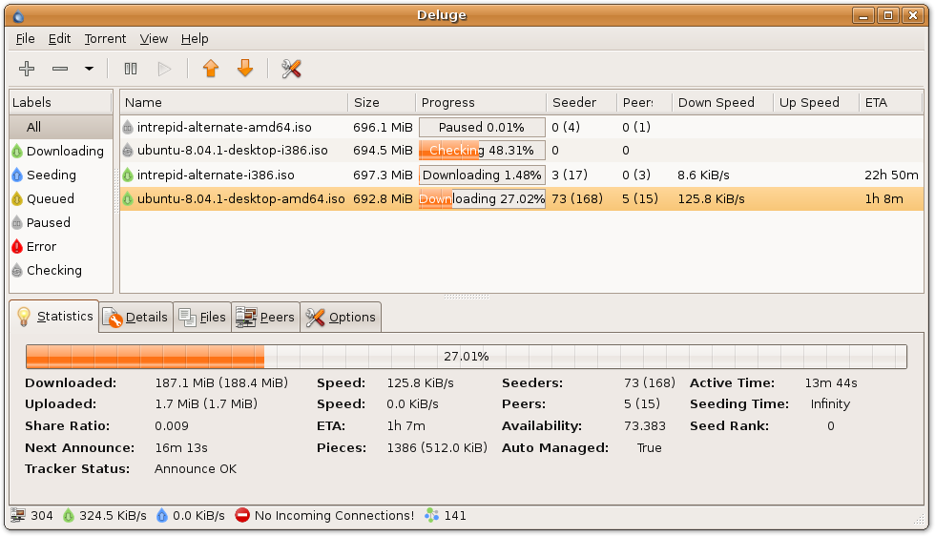This screenshot has height=536, width=935.
Task: Open the File menu
Action: click(x=25, y=39)
